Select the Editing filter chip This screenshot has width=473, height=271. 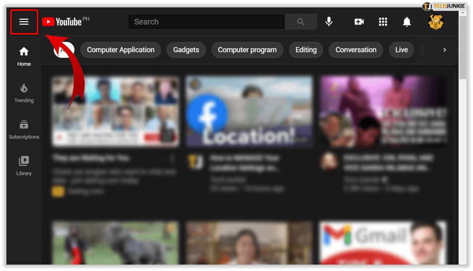click(306, 50)
